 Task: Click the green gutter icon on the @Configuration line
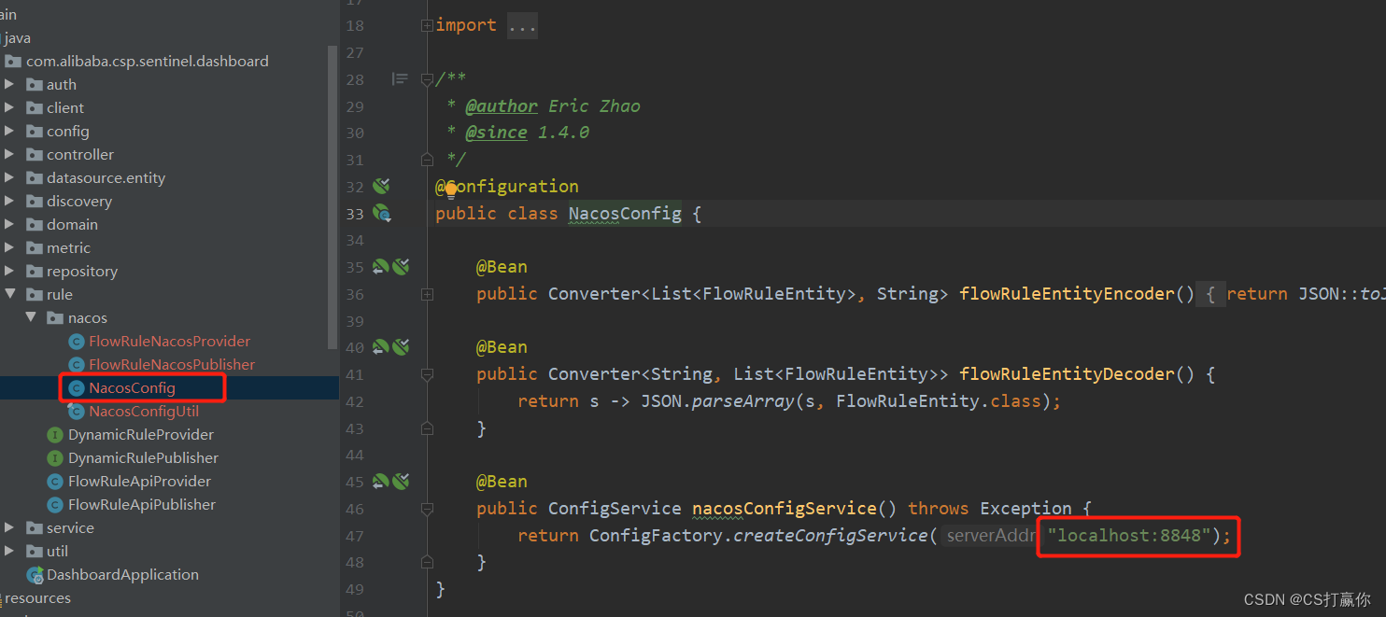pos(380,186)
